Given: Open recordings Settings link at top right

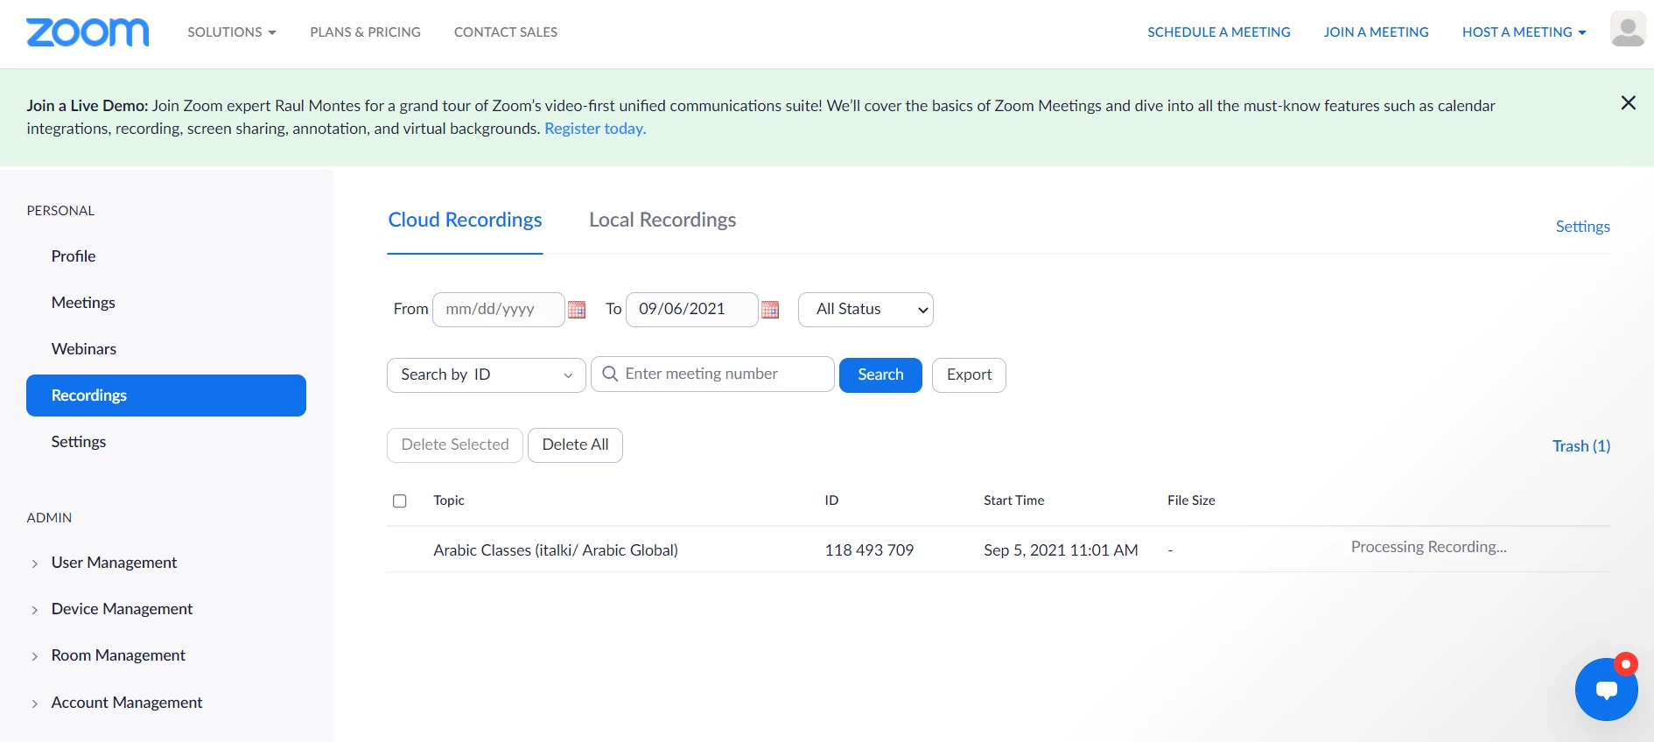Looking at the screenshot, I should 1582,227.
